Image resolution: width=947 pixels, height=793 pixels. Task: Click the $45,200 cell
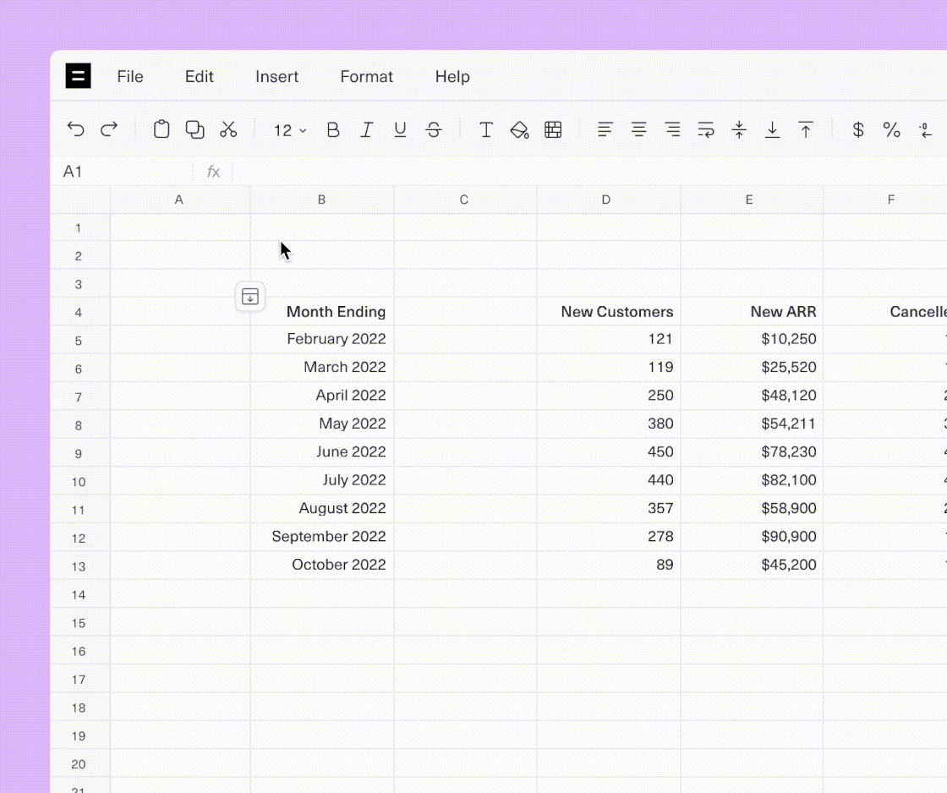[752, 565]
